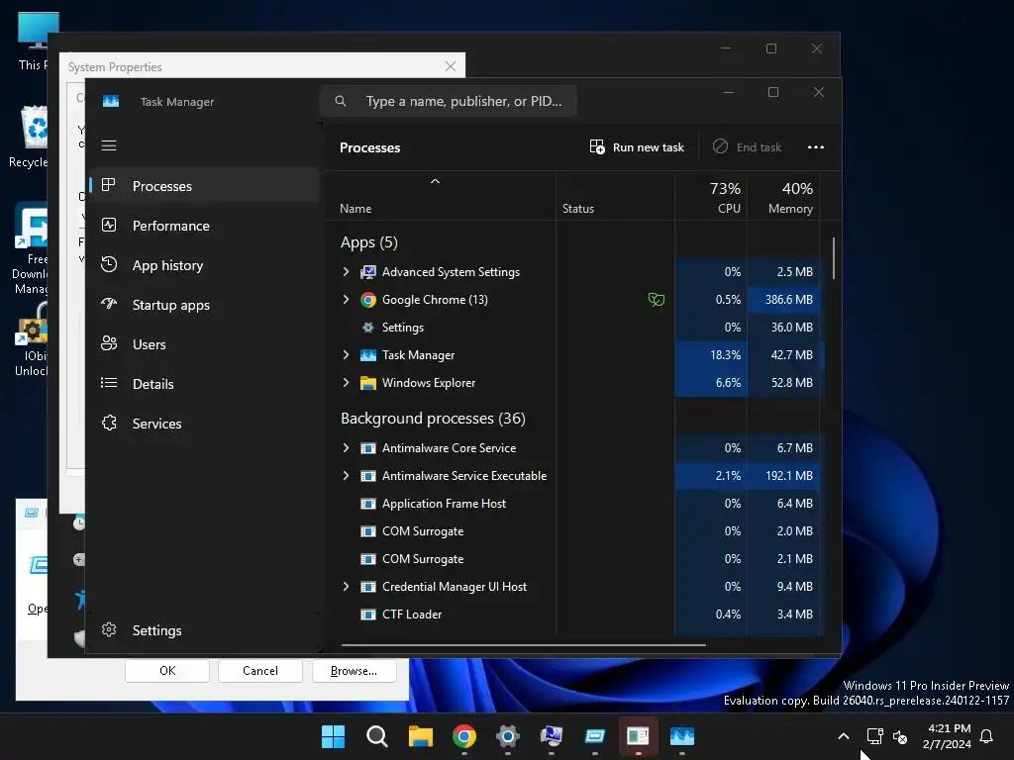
Task: Go to Startup apps page
Action: (x=204, y=305)
